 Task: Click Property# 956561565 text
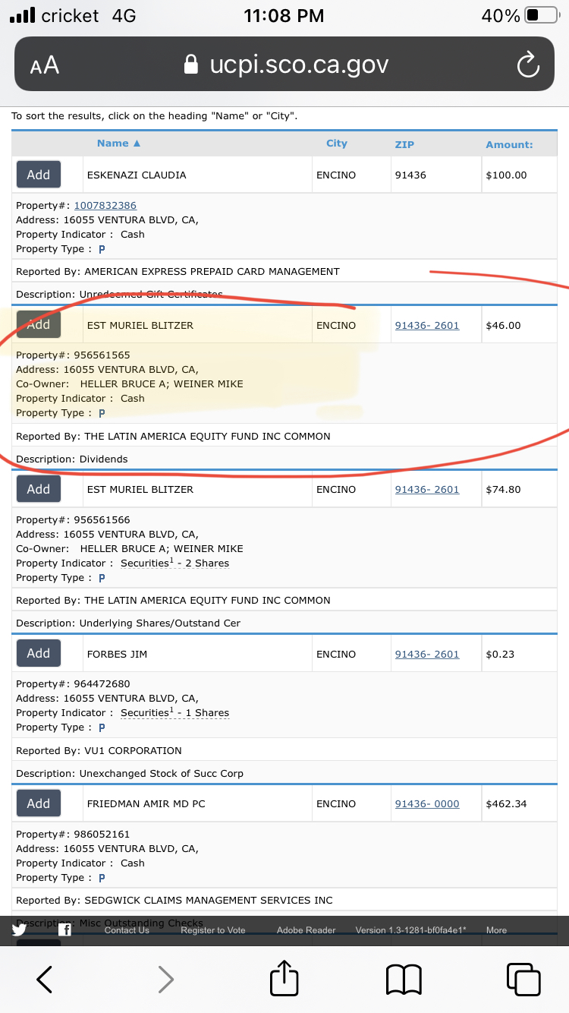point(73,355)
